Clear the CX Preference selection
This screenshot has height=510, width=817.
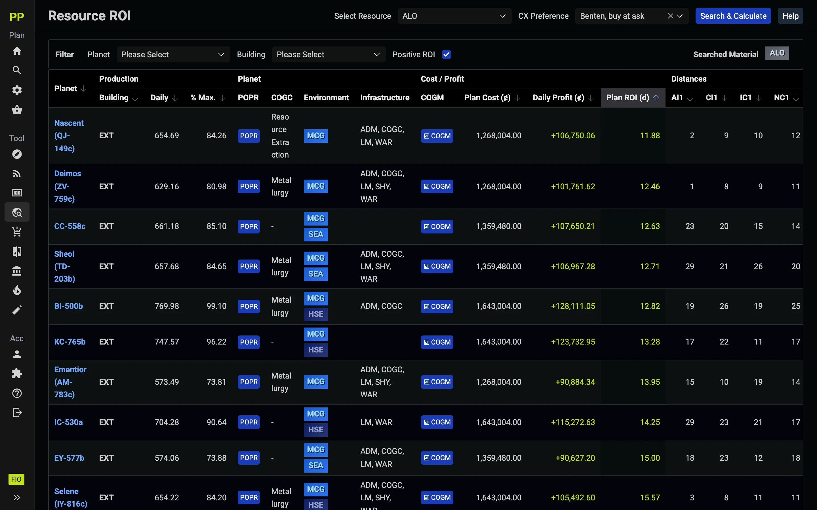pyautogui.click(x=671, y=16)
